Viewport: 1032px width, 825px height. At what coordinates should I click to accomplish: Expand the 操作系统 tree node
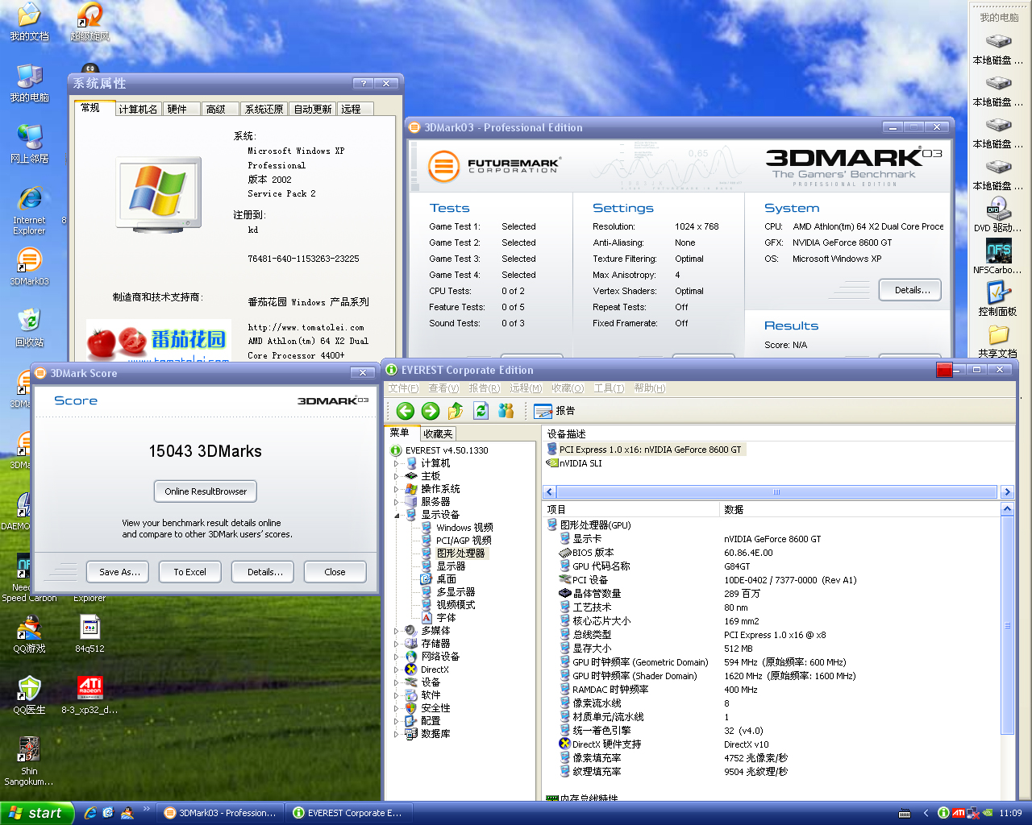click(396, 489)
